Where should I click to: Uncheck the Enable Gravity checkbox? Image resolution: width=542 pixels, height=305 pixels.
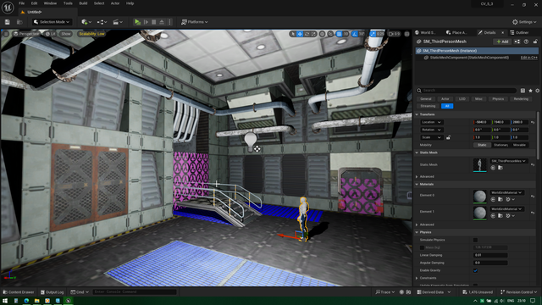point(476,270)
